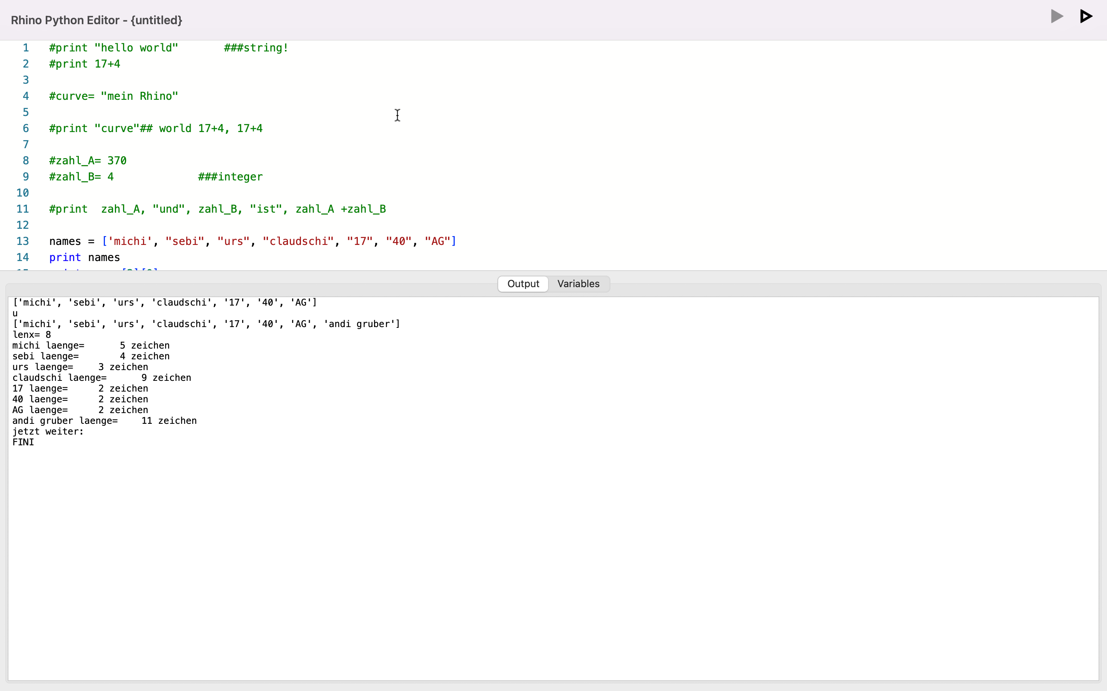Click the output line showing lenx= 8
The image size is (1107, 691).
click(x=32, y=334)
